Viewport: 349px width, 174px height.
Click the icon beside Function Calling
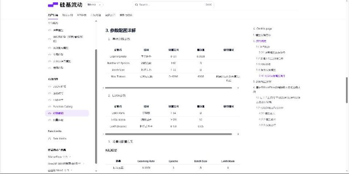pyautogui.click(x=50, y=106)
